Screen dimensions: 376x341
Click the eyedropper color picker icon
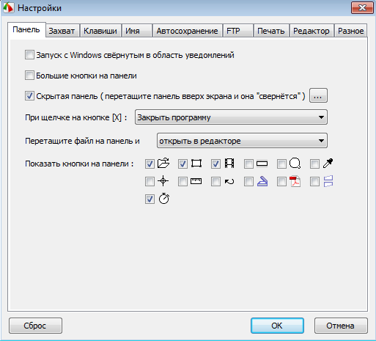pos(328,164)
